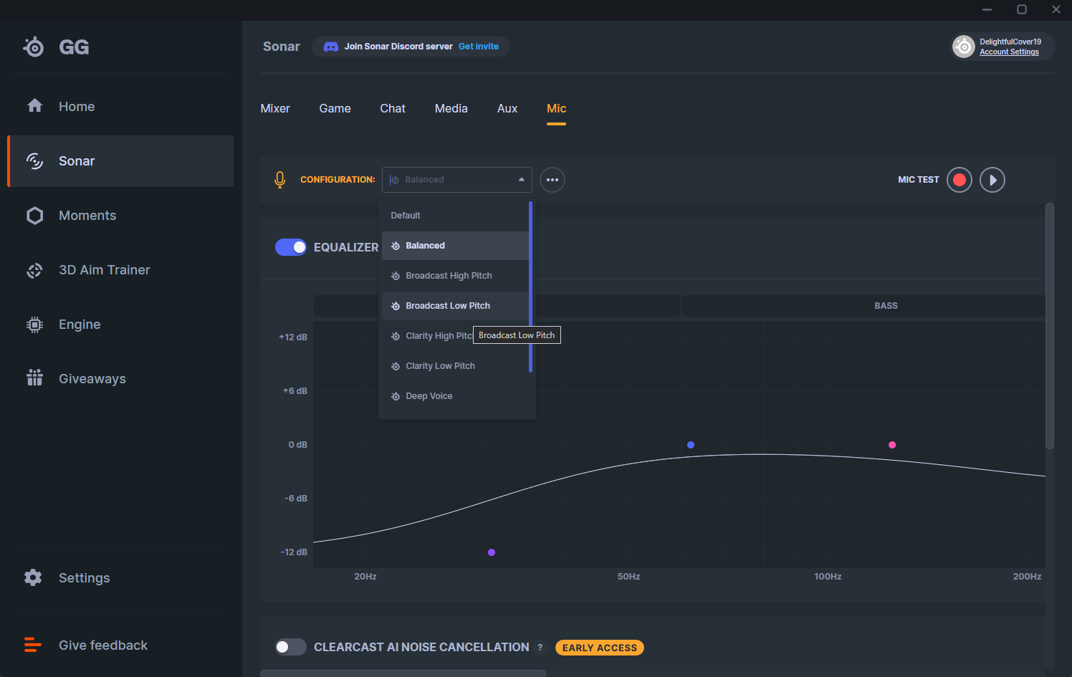
Task: Open Moments from the sidebar
Action: [120, 216]
